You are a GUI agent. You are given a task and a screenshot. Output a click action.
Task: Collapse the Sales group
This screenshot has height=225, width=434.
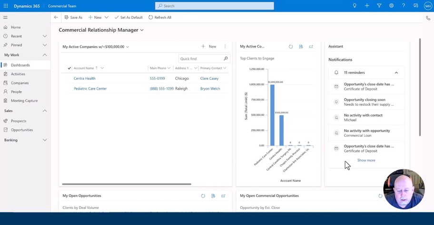(45, 111)
